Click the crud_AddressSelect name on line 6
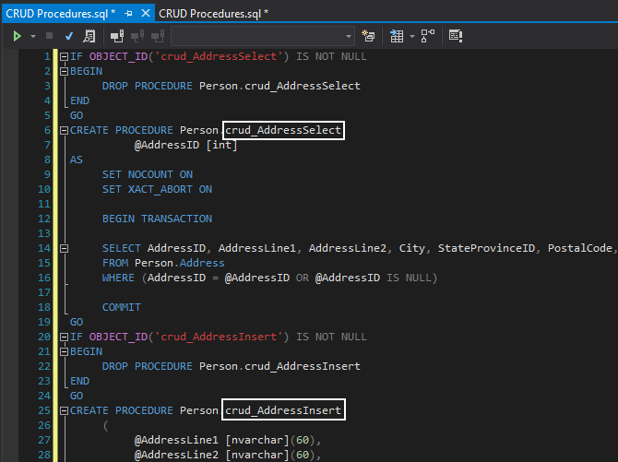 coord(283,130)
